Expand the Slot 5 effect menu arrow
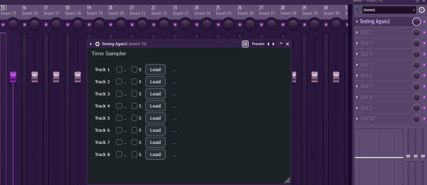 pyautogui.click(x=357, y=65)
